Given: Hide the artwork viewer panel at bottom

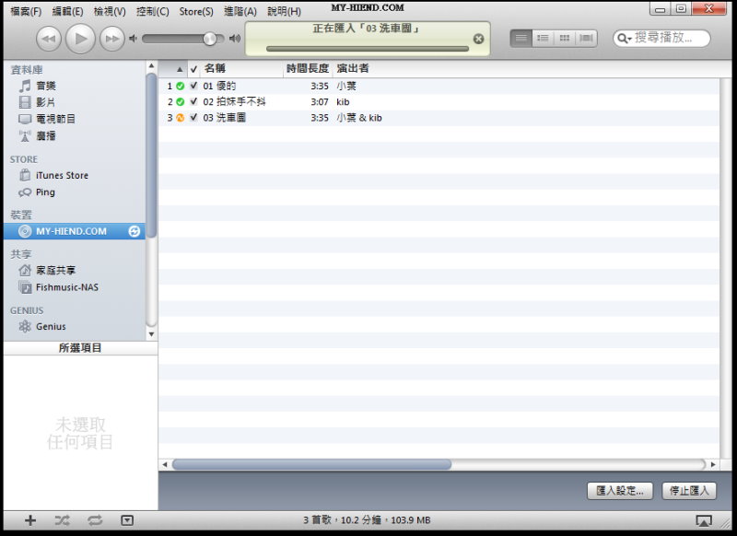Looking at the screenshot, I should [127, 520].
